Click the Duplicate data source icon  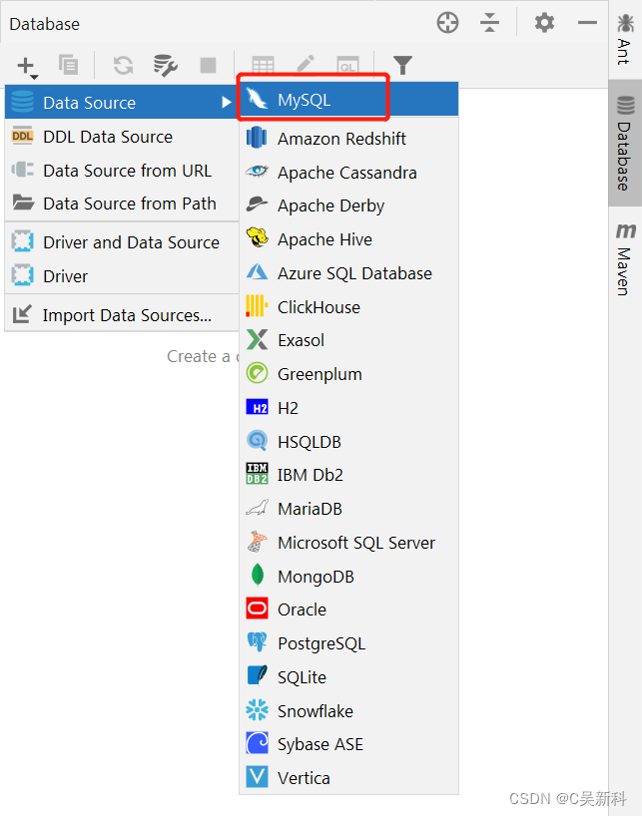[68, 65]
